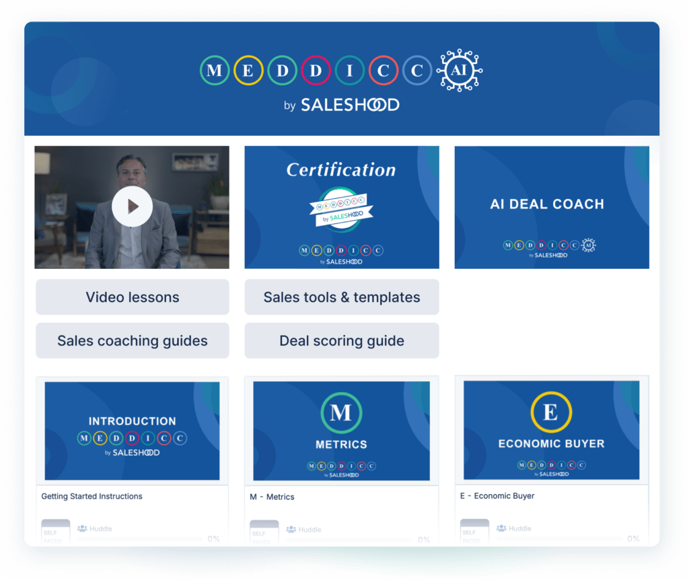
Task: Click the Huddle icon under E - Economic Buyer
Action: point(501,529)
